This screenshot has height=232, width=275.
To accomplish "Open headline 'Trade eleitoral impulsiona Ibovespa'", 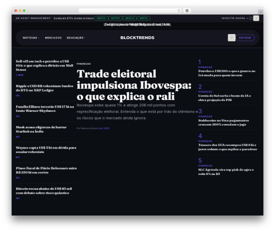I will (134, 85).
